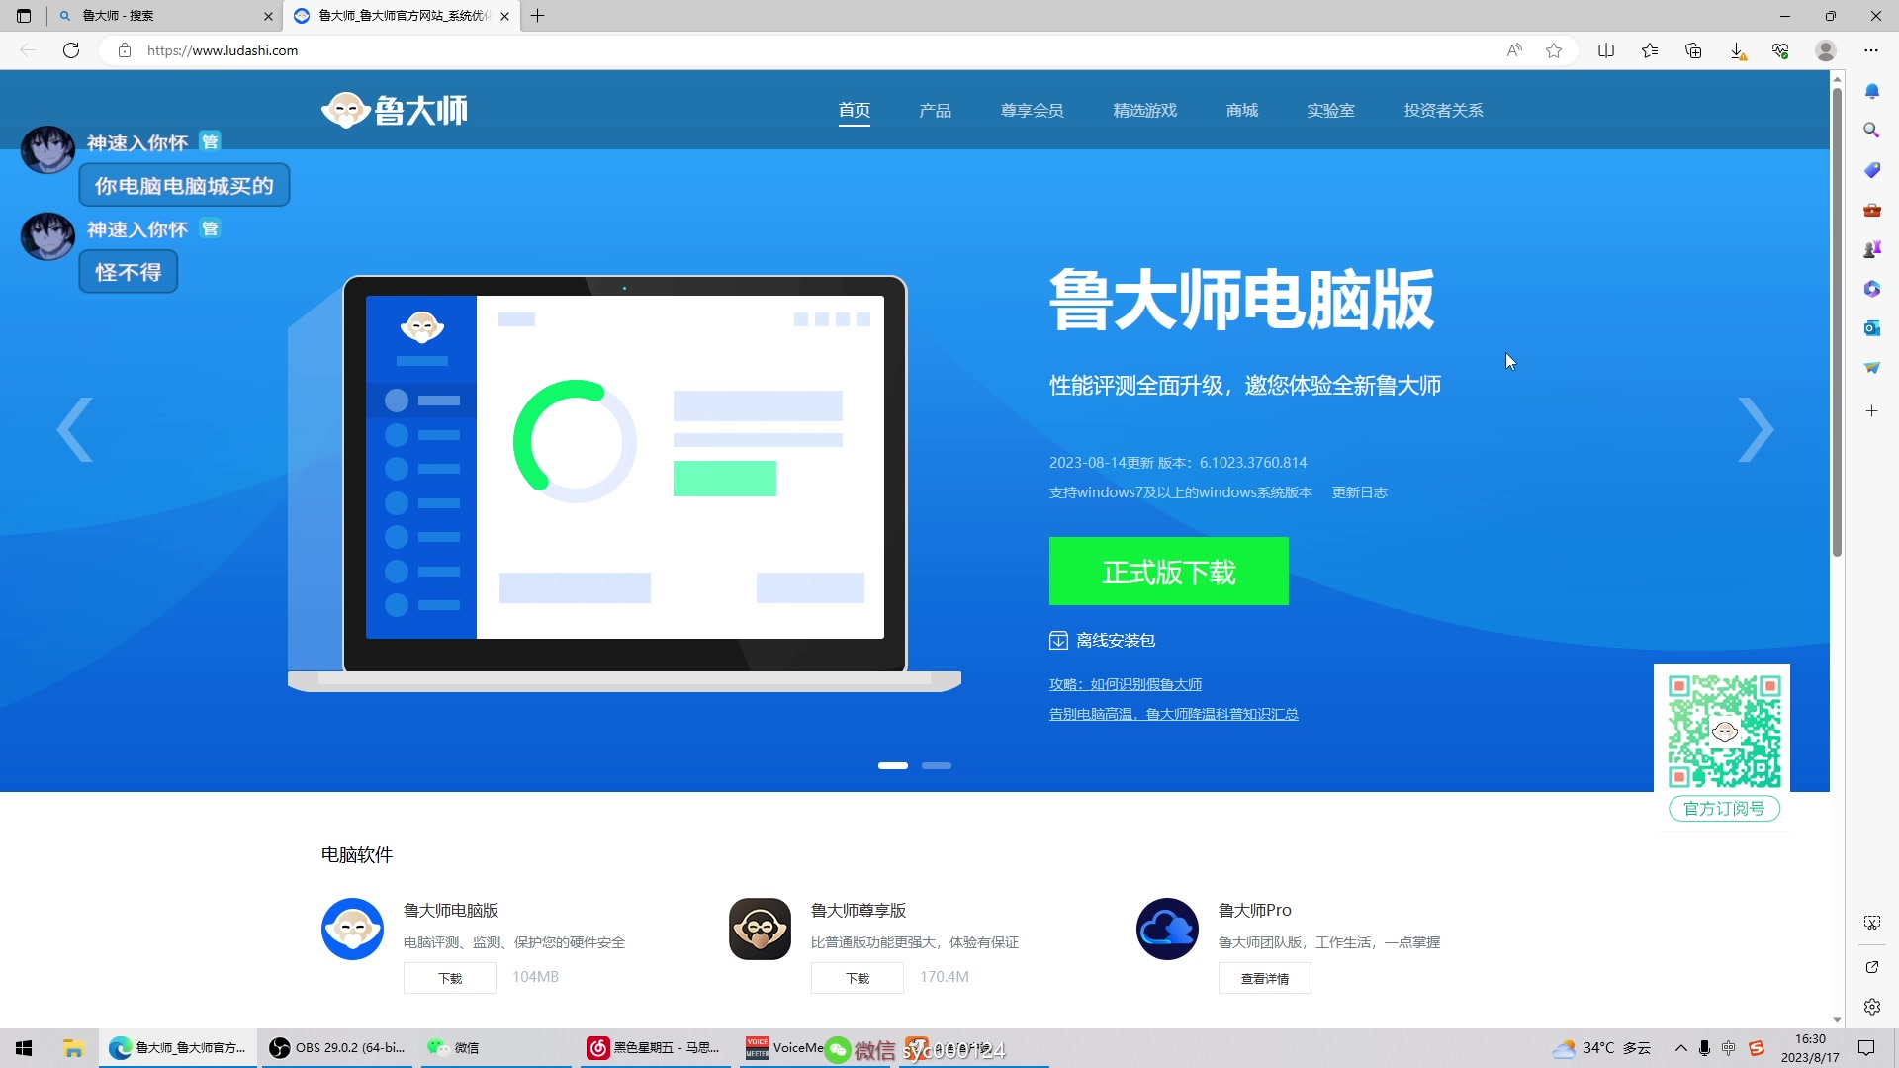This screenshot has height=1068, width=1899.
Task: Open the favorites list icon
Action: [1650, 50]
